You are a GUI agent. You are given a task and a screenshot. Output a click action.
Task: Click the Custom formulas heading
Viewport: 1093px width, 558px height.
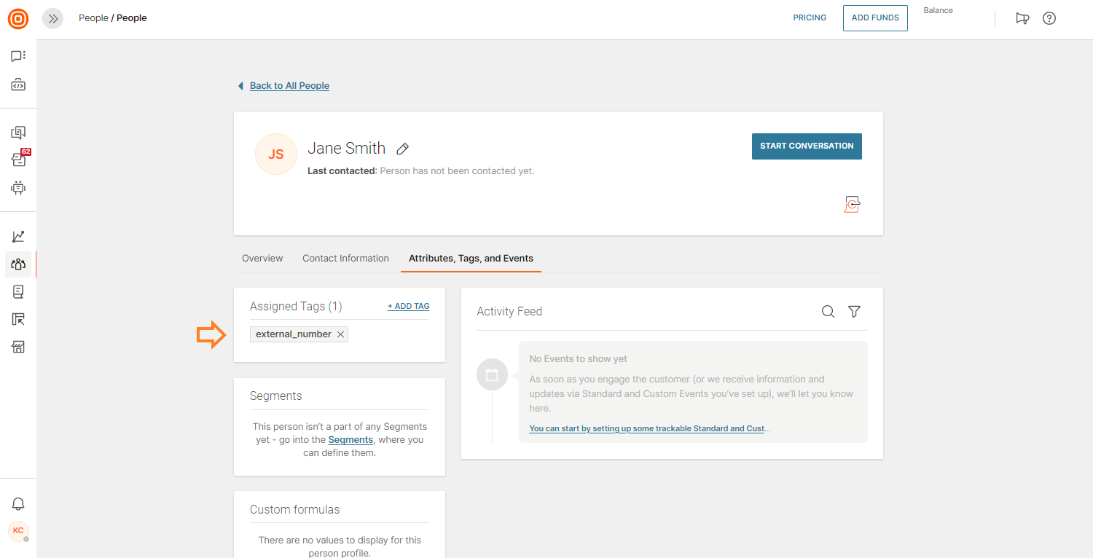pyautogui.click(x=294, y=510)
